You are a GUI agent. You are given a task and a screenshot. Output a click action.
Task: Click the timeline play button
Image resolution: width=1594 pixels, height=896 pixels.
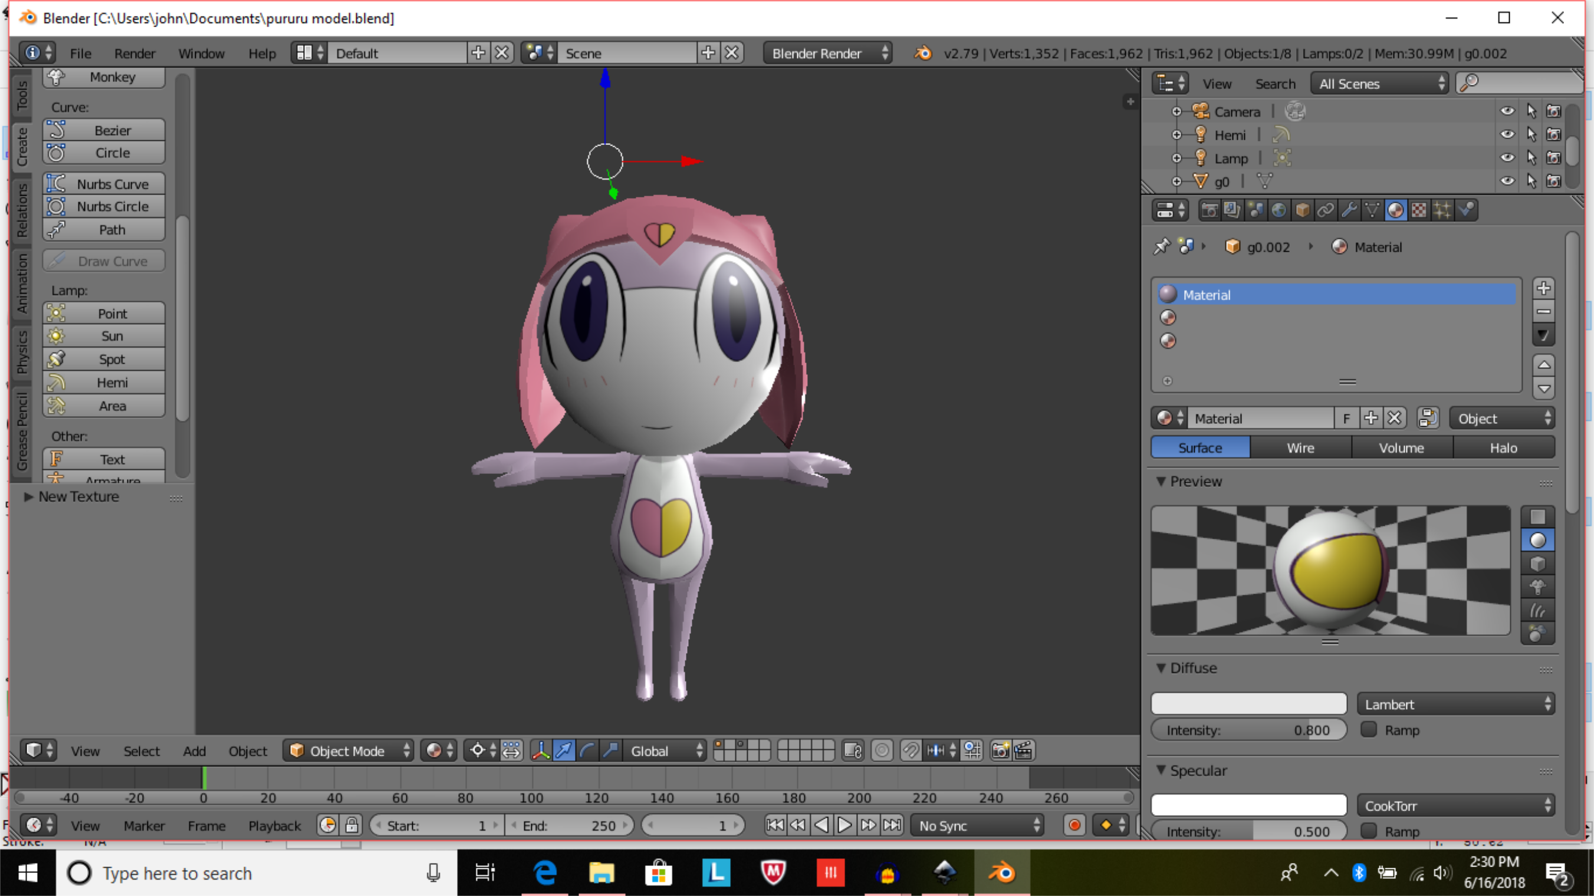coord(844,825)
